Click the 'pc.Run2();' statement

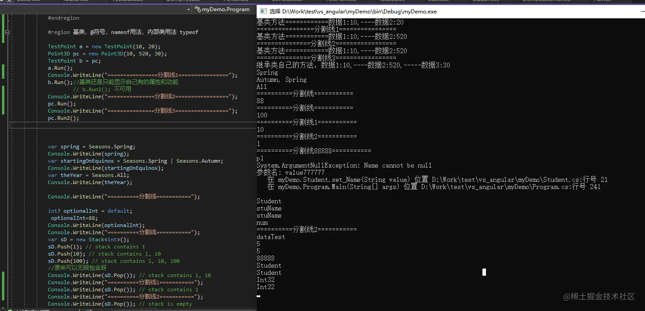pyautogui.click(x=63, y=118)
